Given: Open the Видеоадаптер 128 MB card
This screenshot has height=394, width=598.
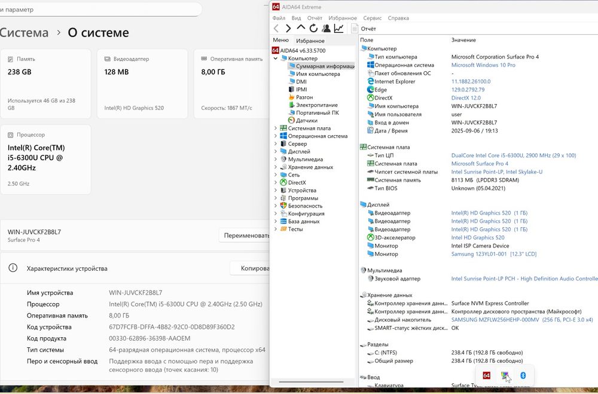Looking at the screenshot, I should pos(142,84).
